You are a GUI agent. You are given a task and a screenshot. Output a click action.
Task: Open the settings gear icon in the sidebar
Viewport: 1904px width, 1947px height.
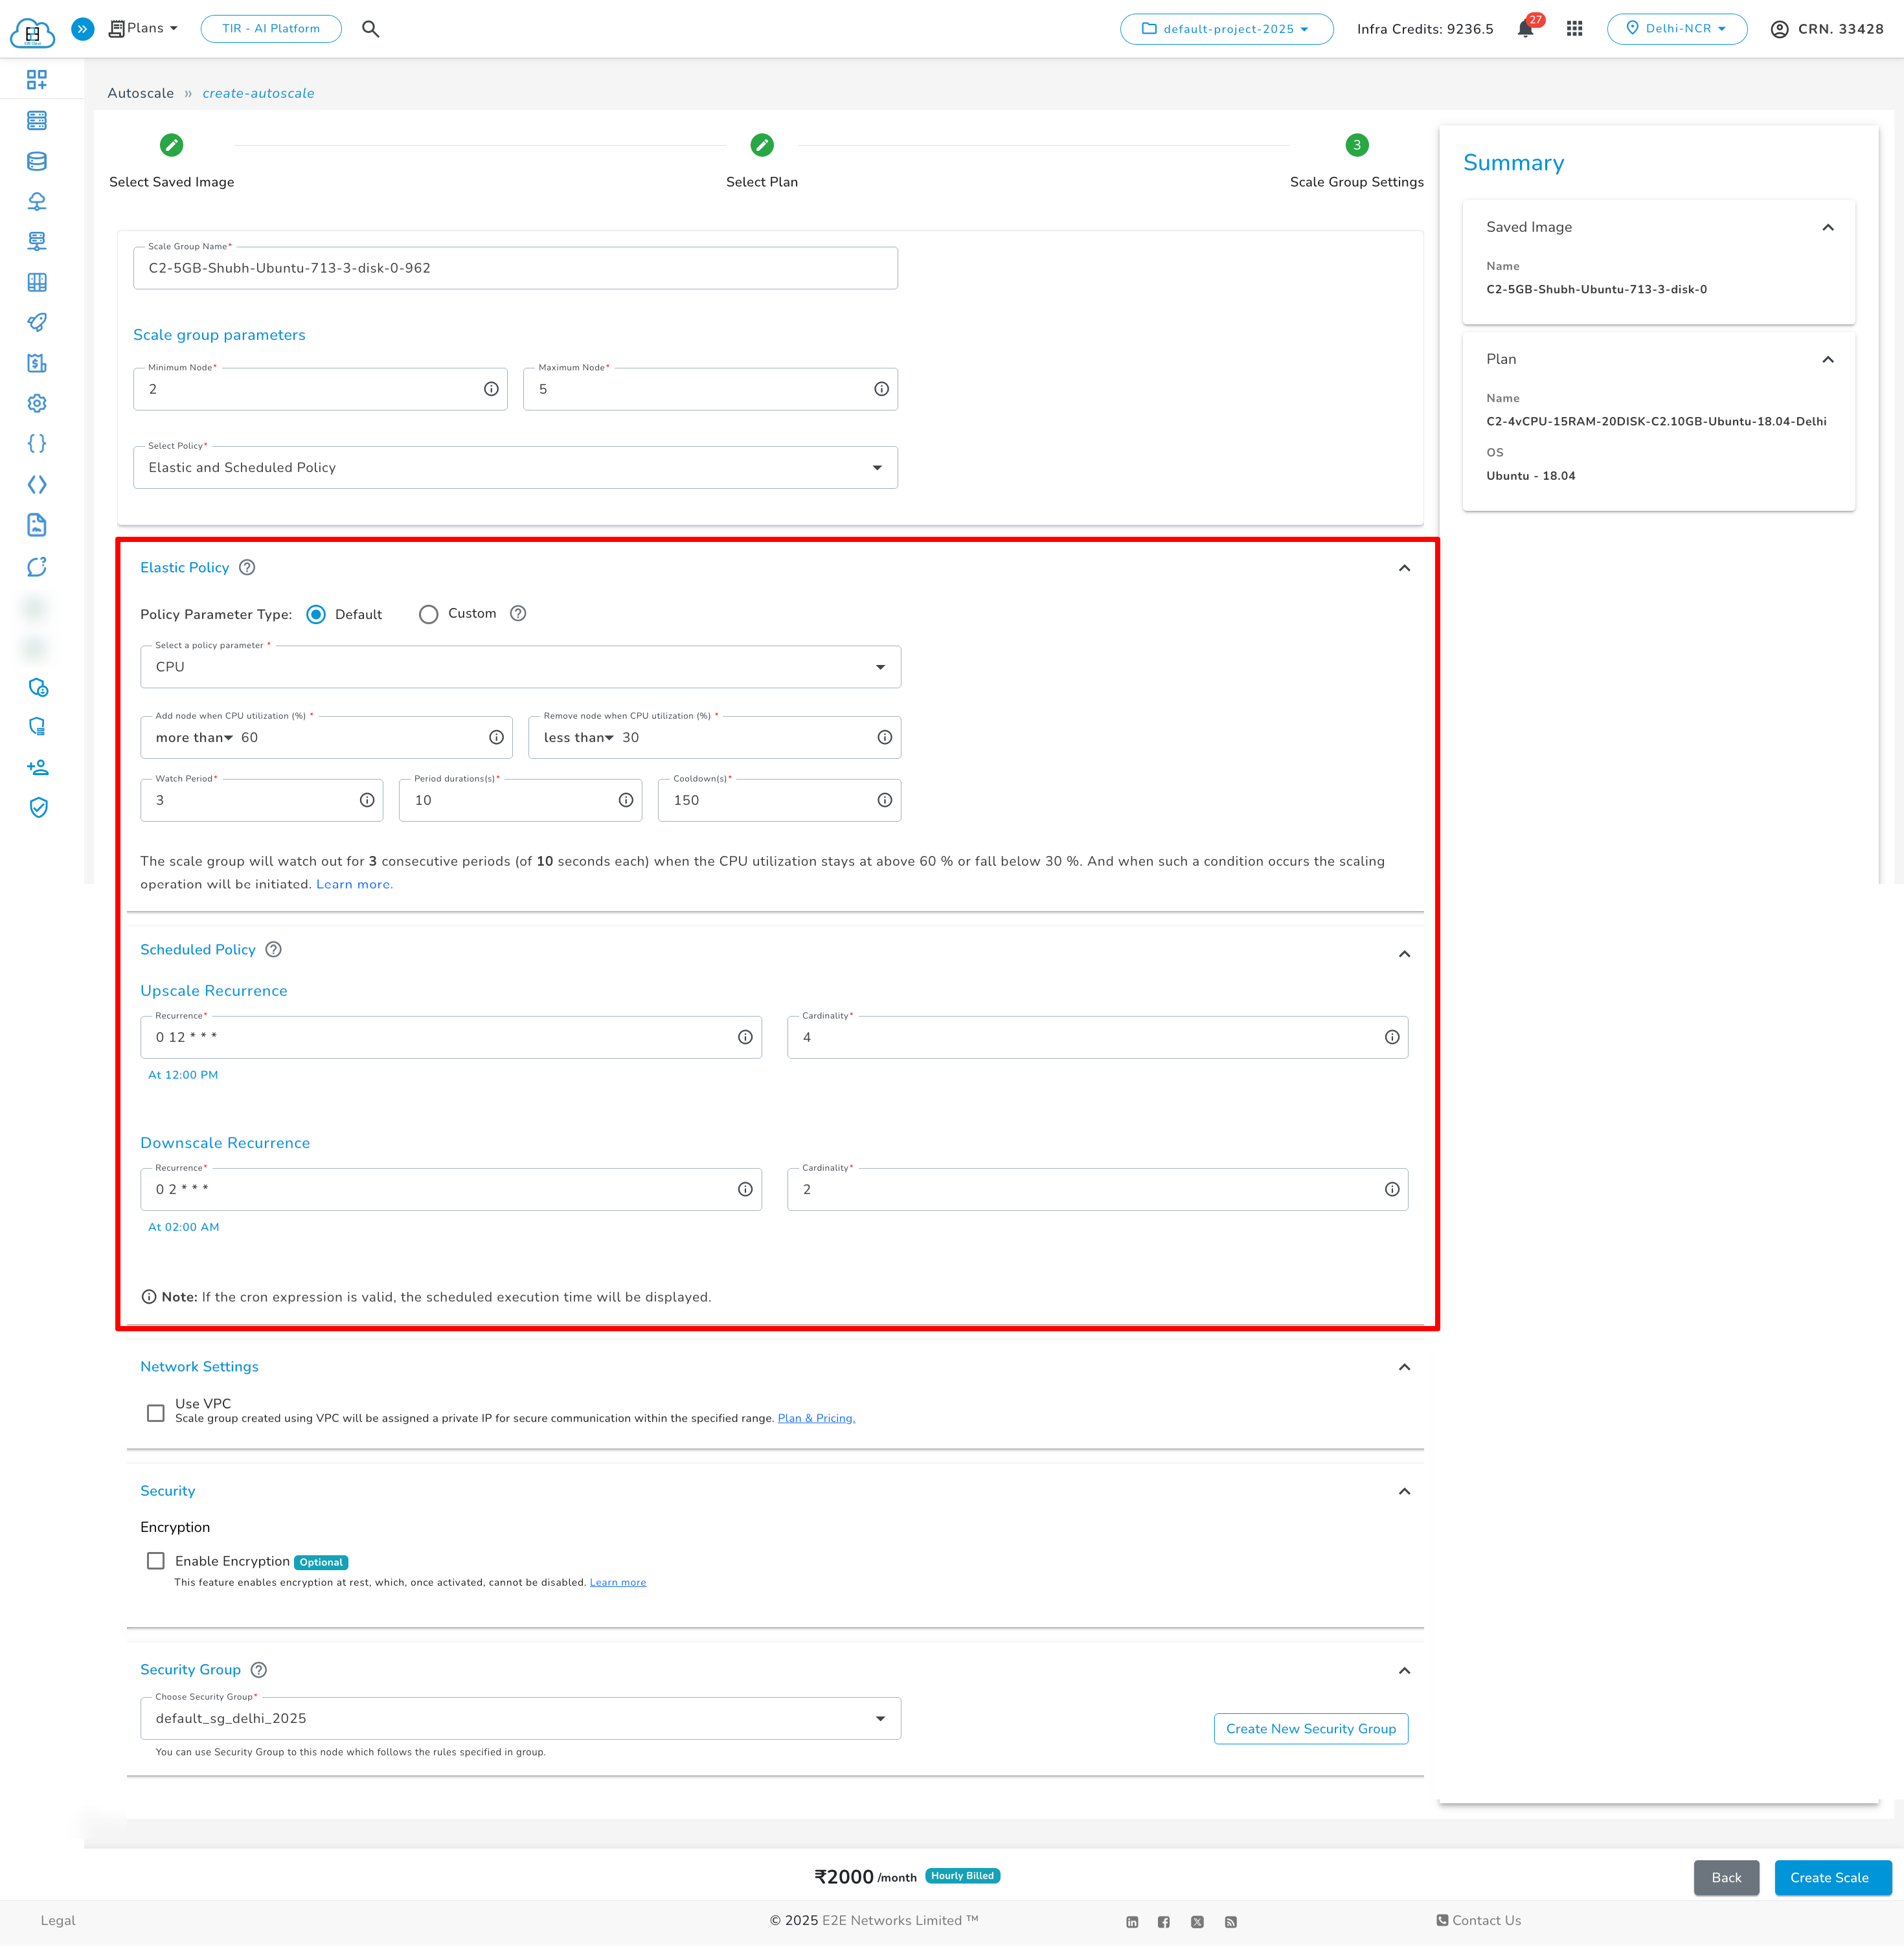[37, 403]
